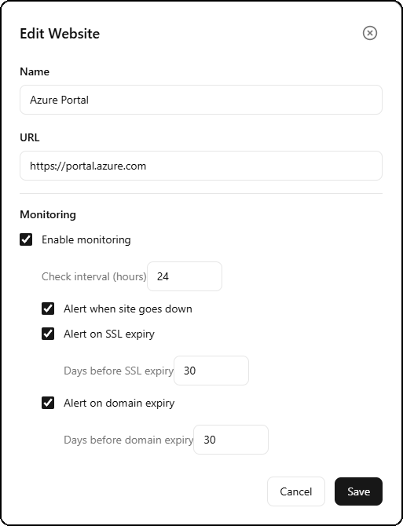Screen dimensions: 403x526
Task: Edit Days before domain expiry value
Action: point(231,440)
